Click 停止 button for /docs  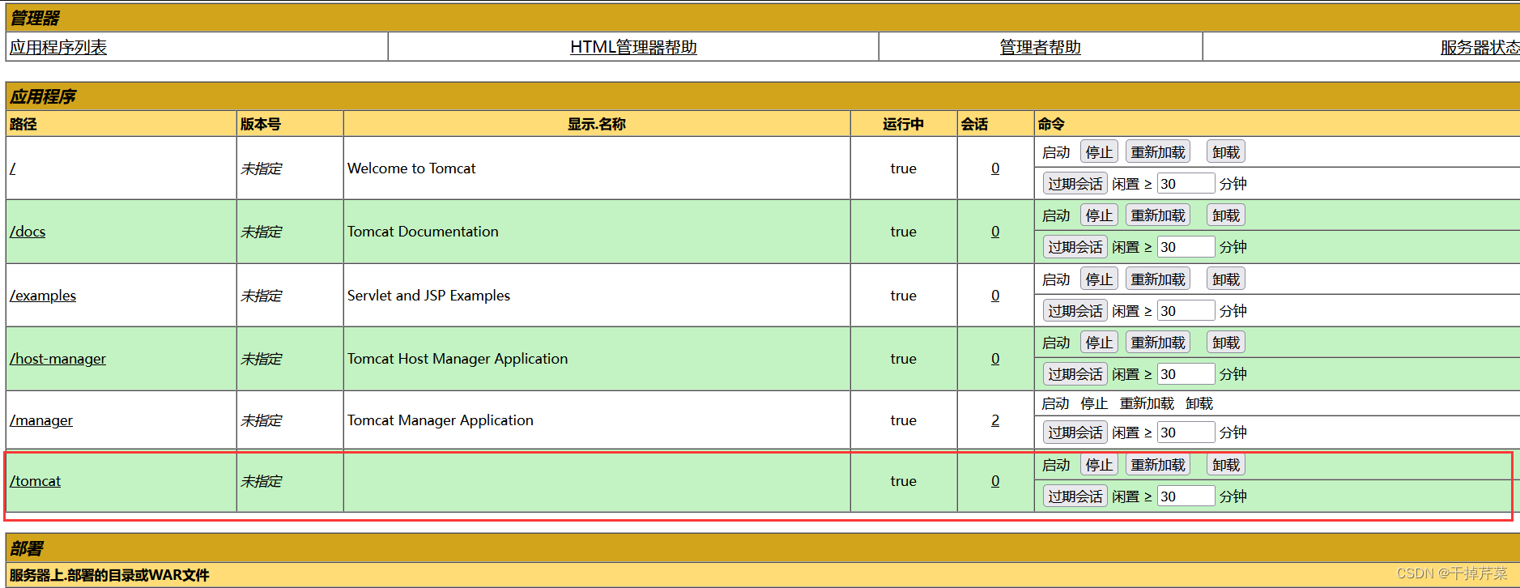[x=1099, y=215]
